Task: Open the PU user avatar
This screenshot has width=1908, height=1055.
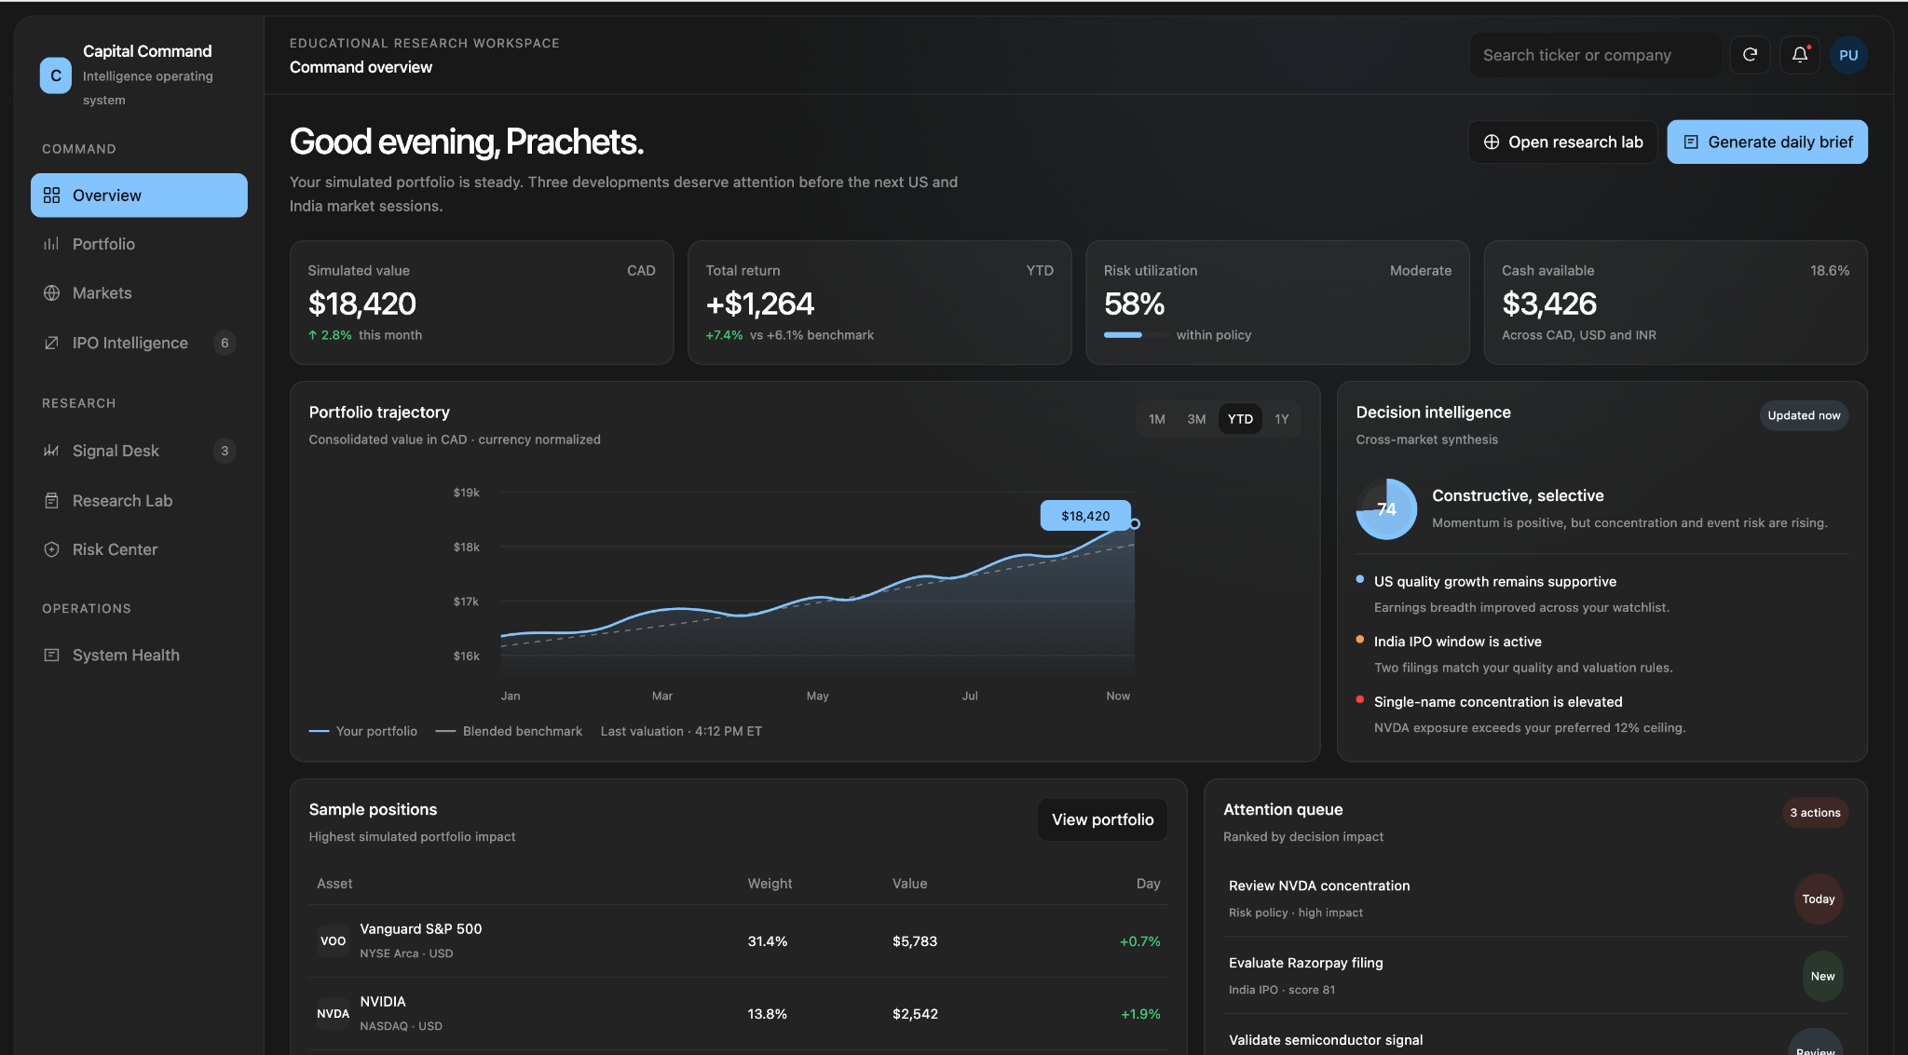Action: [1848, 55]
